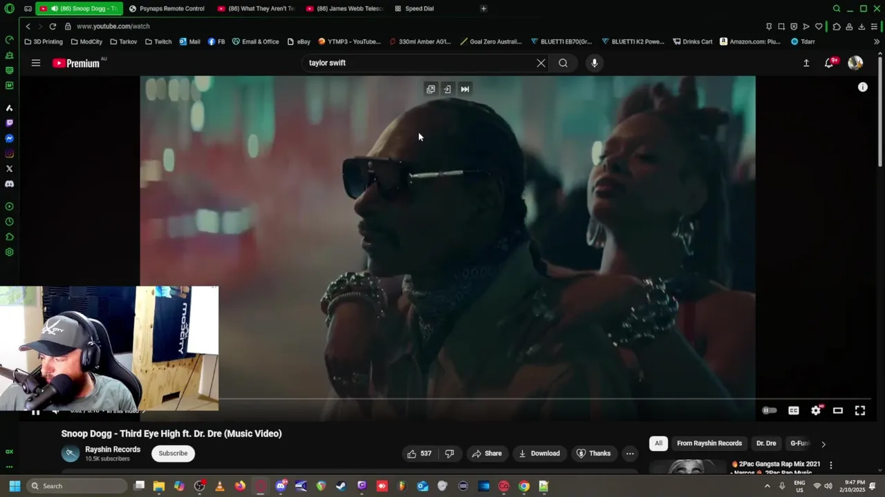This screenshot has width=885, height=497.
Task: Switch to 'What They Aren't Te' tab
Action: [256, 8]
